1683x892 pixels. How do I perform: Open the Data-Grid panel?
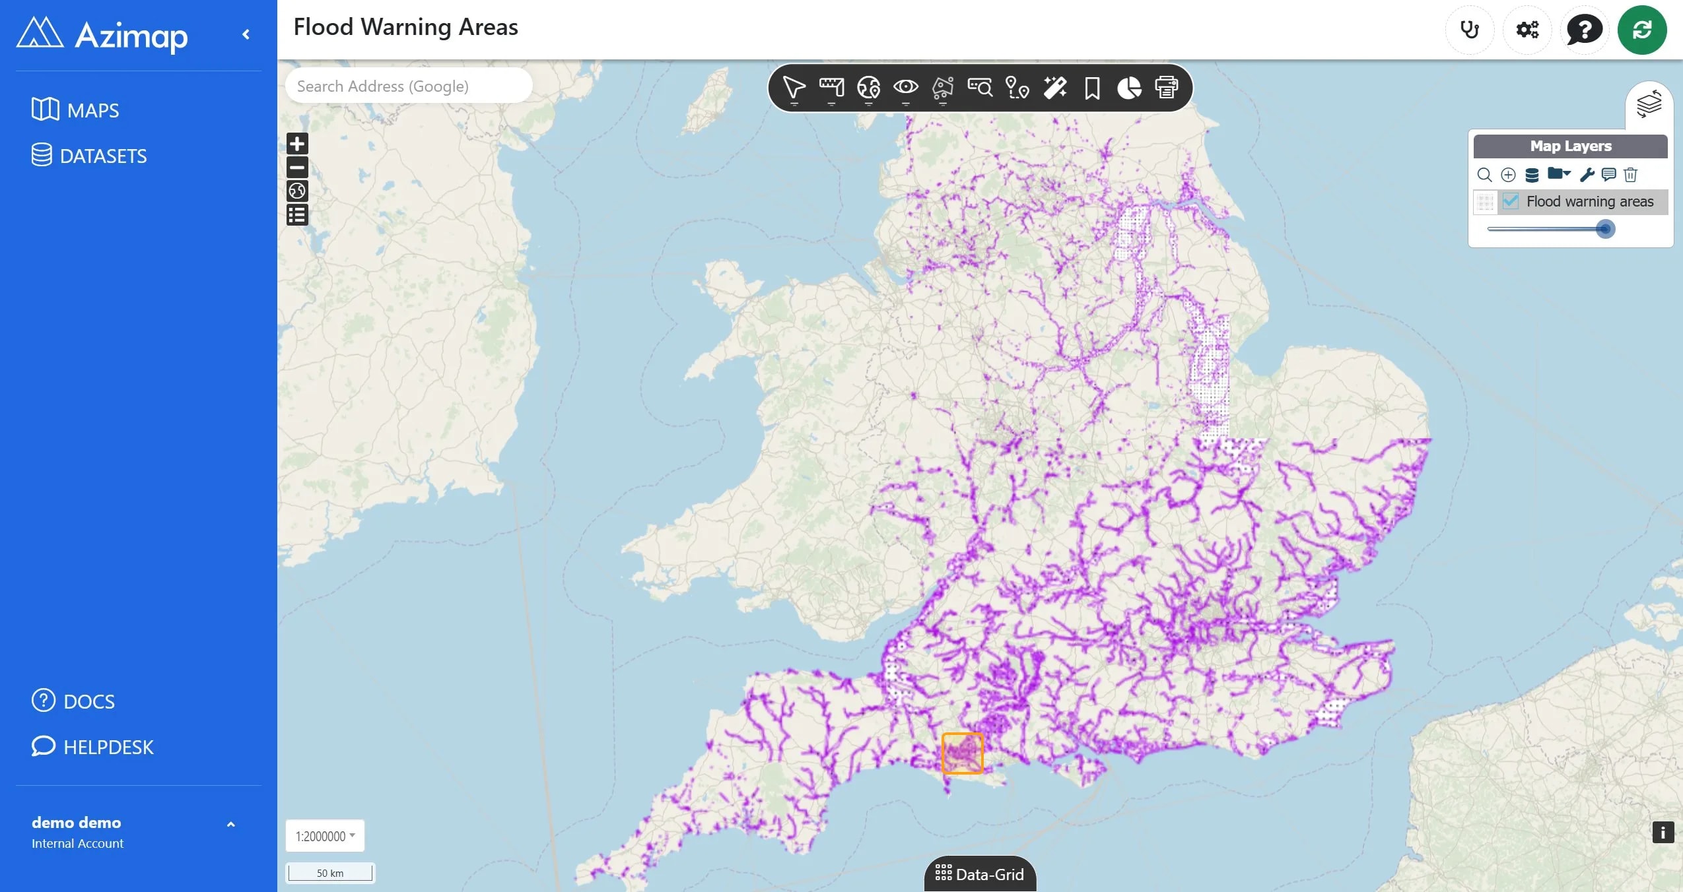tap(979, 874)
